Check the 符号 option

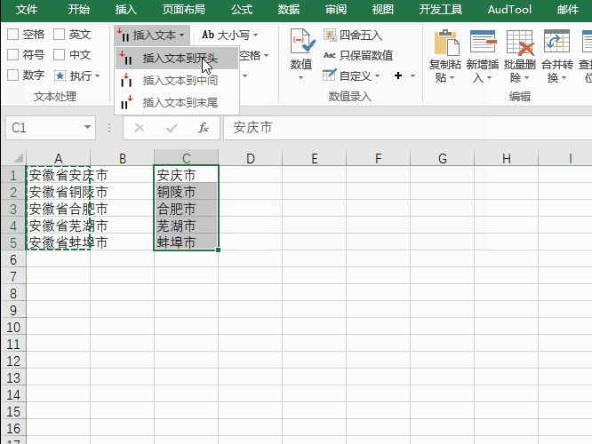click(x=12, y=55)
